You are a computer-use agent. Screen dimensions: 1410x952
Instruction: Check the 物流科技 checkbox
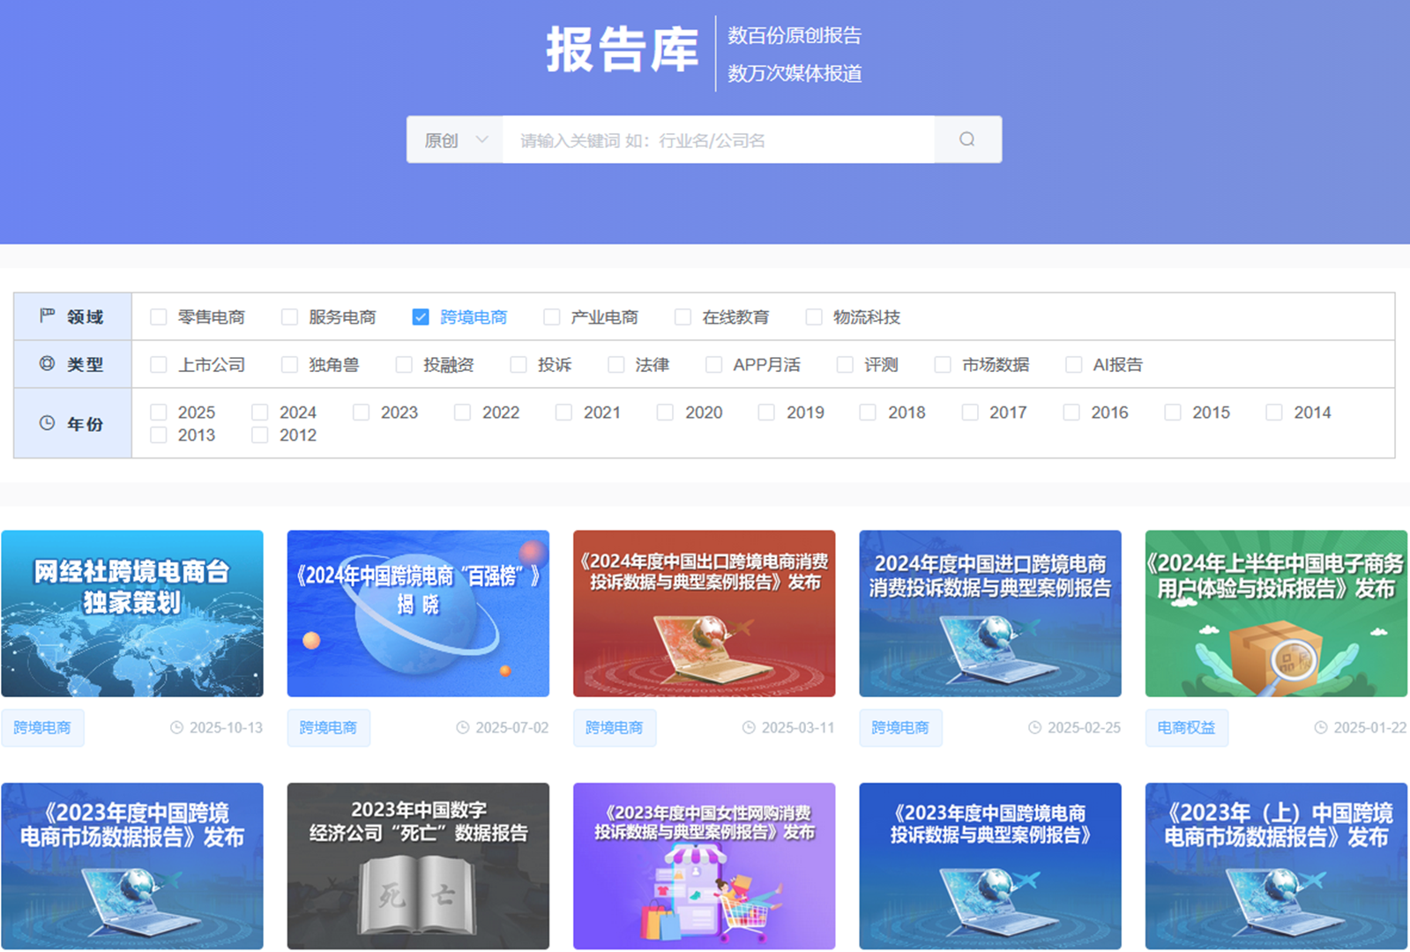814,316
